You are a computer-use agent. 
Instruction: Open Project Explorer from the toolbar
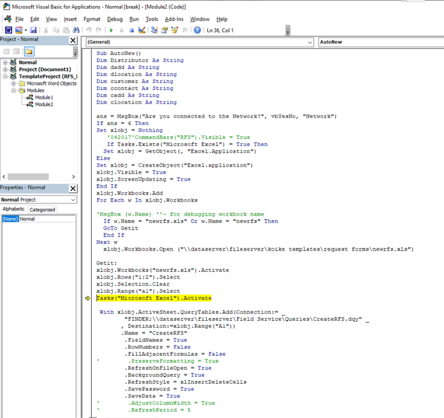154,30
